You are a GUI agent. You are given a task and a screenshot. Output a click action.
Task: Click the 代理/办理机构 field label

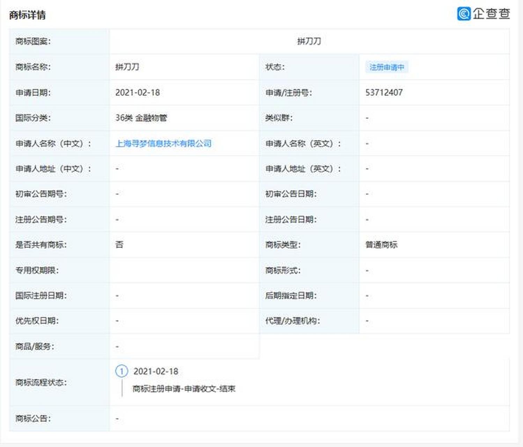coord(293,321)
